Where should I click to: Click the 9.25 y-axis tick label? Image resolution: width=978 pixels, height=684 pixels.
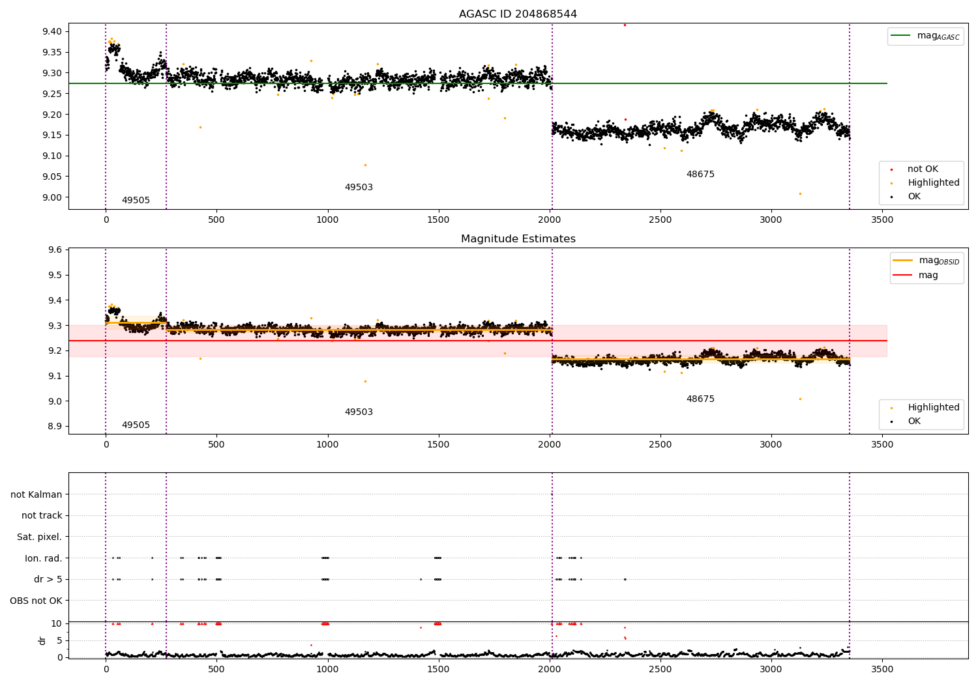(52, 94)
